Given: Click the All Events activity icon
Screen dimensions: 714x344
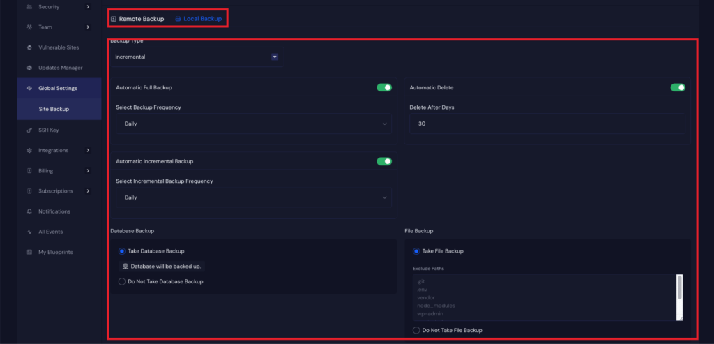Looking at the screenshot, I should coord(29,232).
